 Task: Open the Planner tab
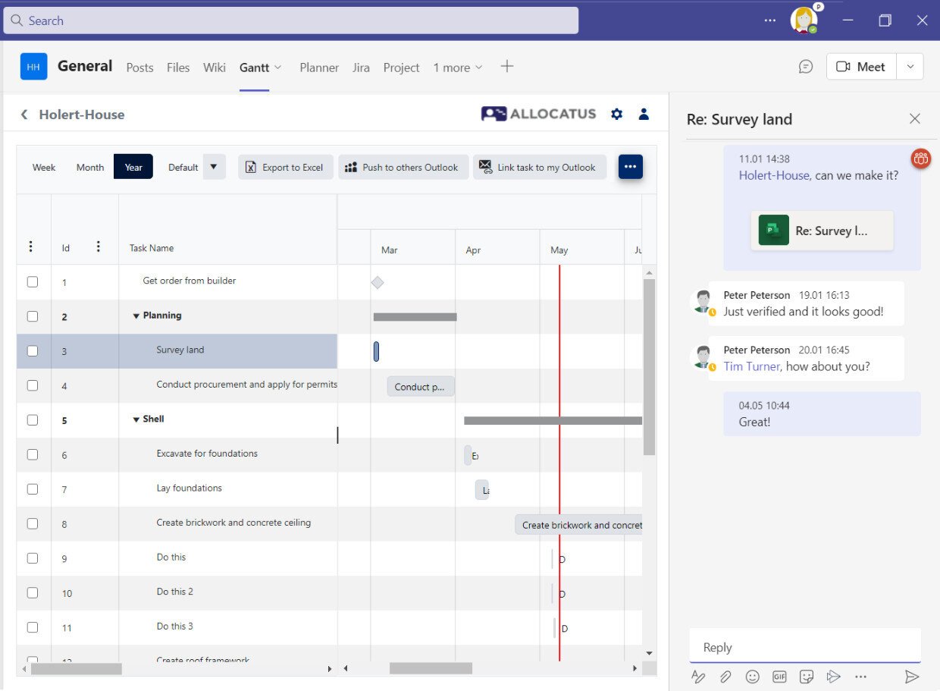[319, 68]
